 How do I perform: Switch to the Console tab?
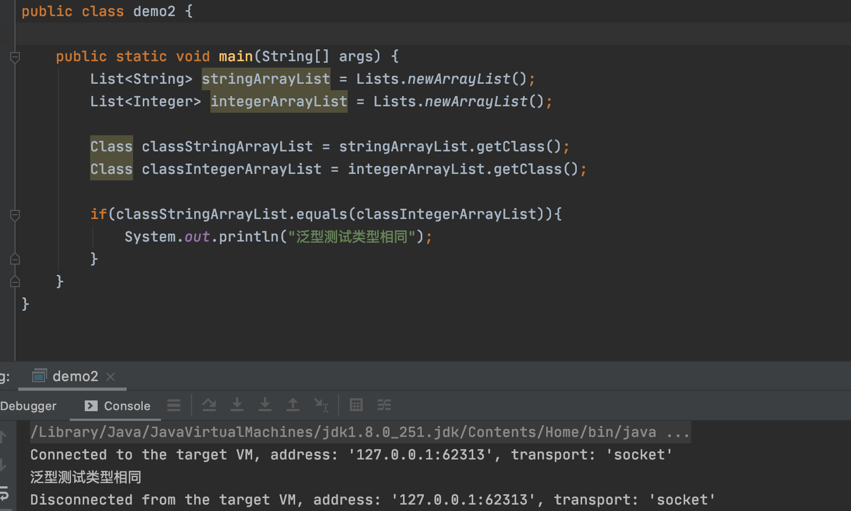point(118,406)
